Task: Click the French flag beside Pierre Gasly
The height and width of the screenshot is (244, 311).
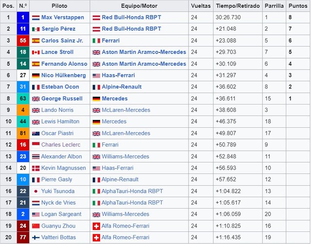Action: 35,180
